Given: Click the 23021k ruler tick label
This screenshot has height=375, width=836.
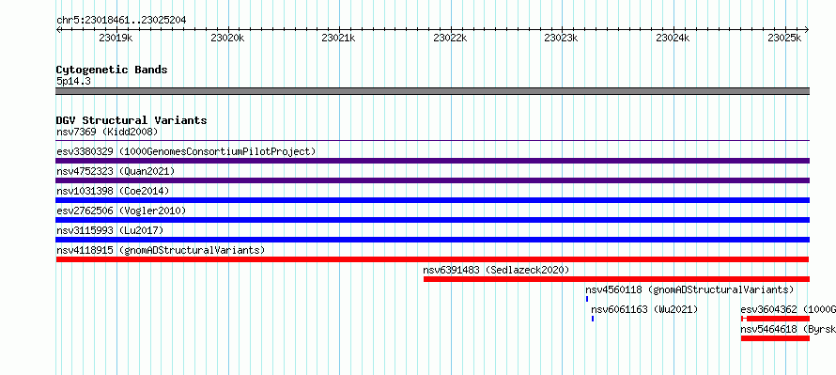Looking at the screenshot, I should point(338,38).
